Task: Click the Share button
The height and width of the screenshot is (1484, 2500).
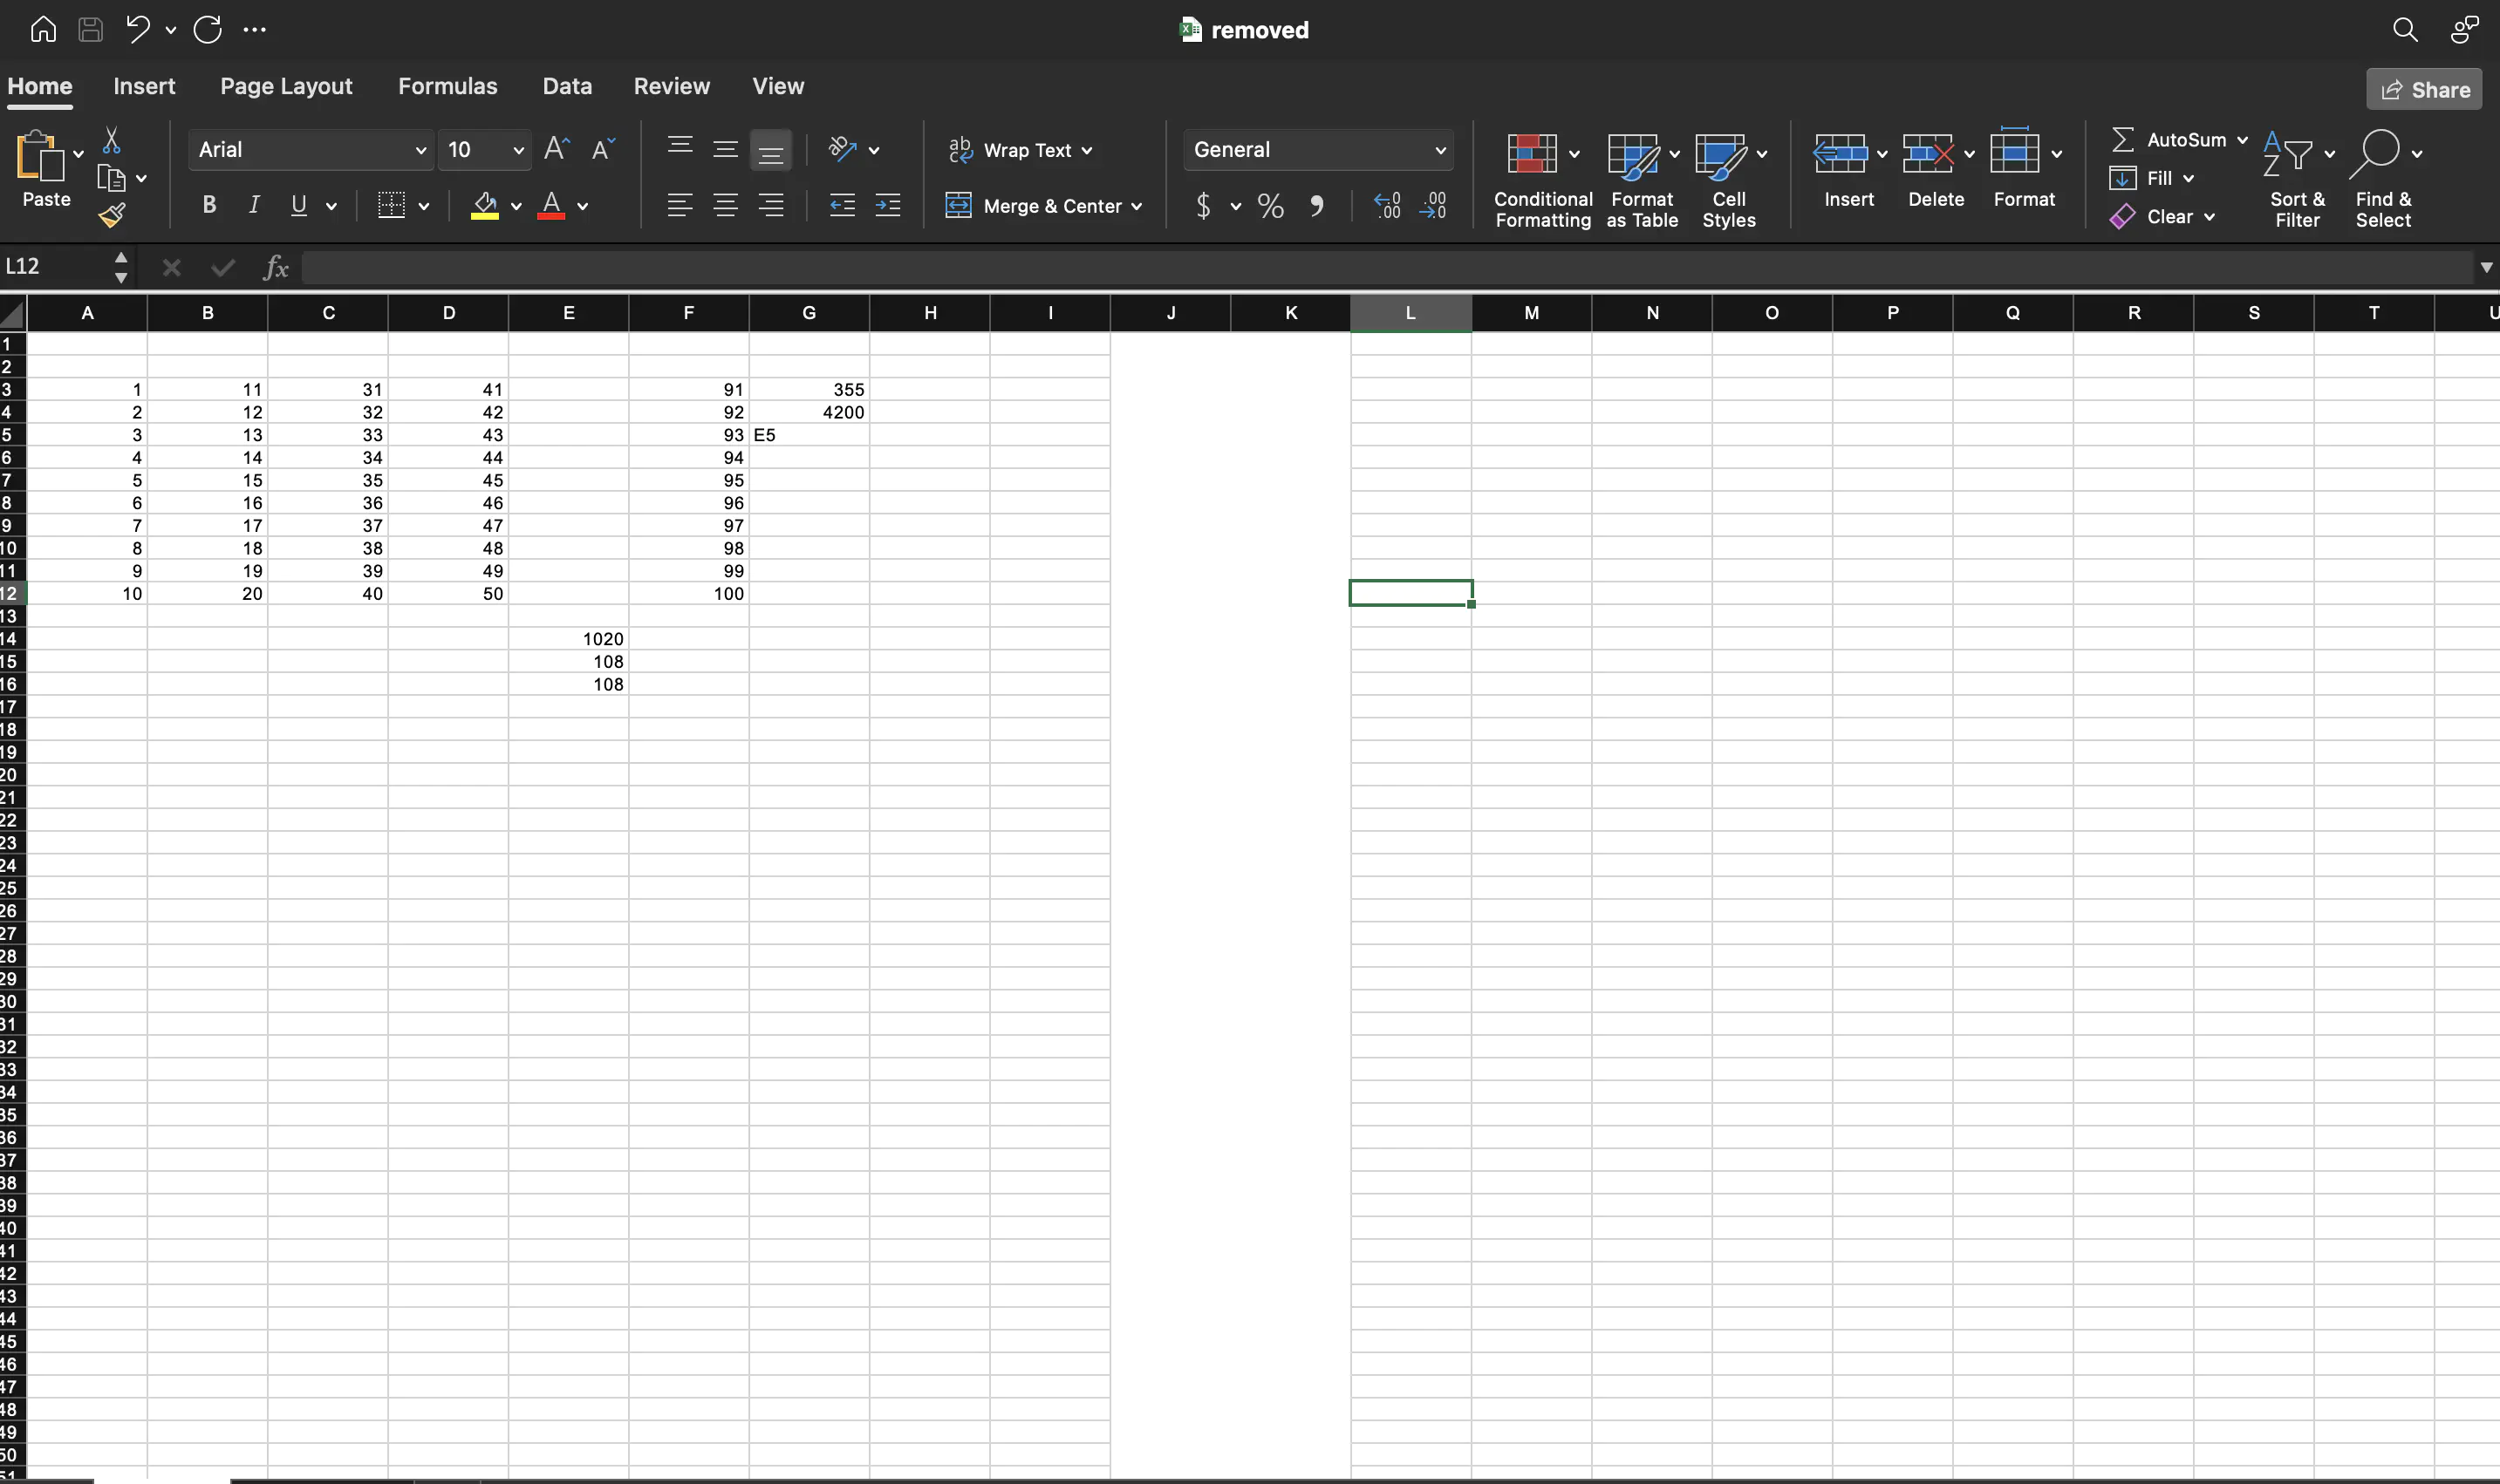Action: (2423, 90)
